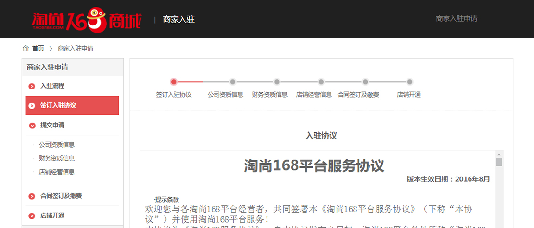Open 公司资质信息 sidebar sub-item

click(57, 145)
